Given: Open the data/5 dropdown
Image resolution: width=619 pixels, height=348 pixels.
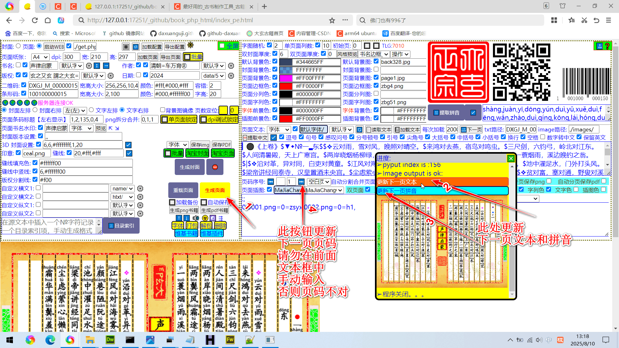Looking at the screenshot, I should coord(213,75).
